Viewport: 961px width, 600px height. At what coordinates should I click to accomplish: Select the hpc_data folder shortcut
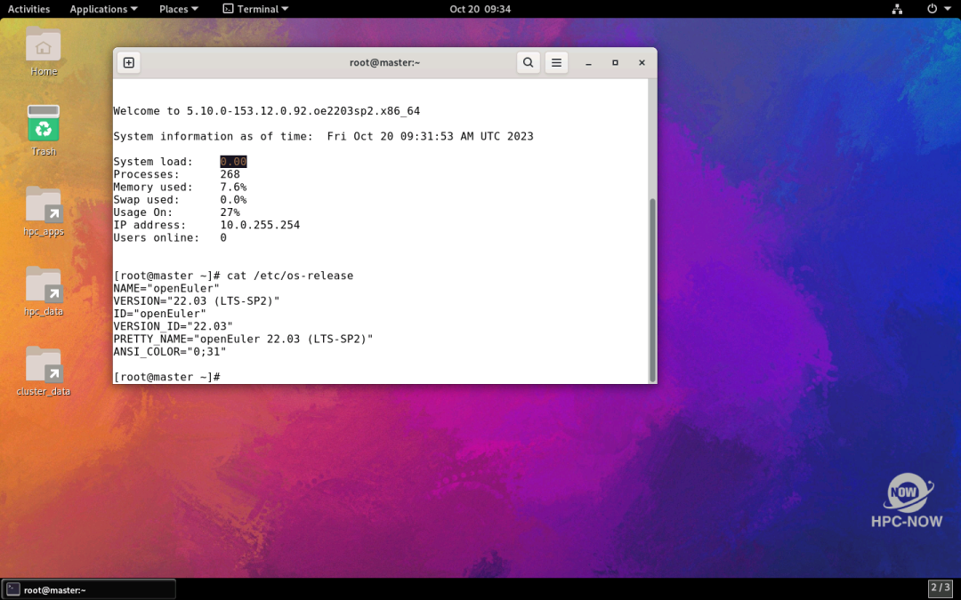click(44, 292)
